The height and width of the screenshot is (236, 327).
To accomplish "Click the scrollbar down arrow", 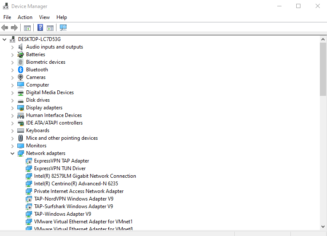I will (323, 227).
